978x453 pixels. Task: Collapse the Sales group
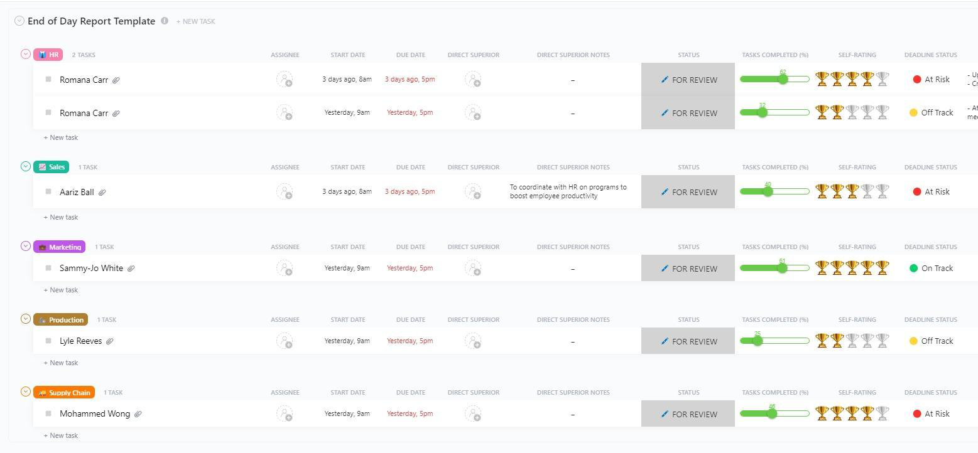(26, 166)
